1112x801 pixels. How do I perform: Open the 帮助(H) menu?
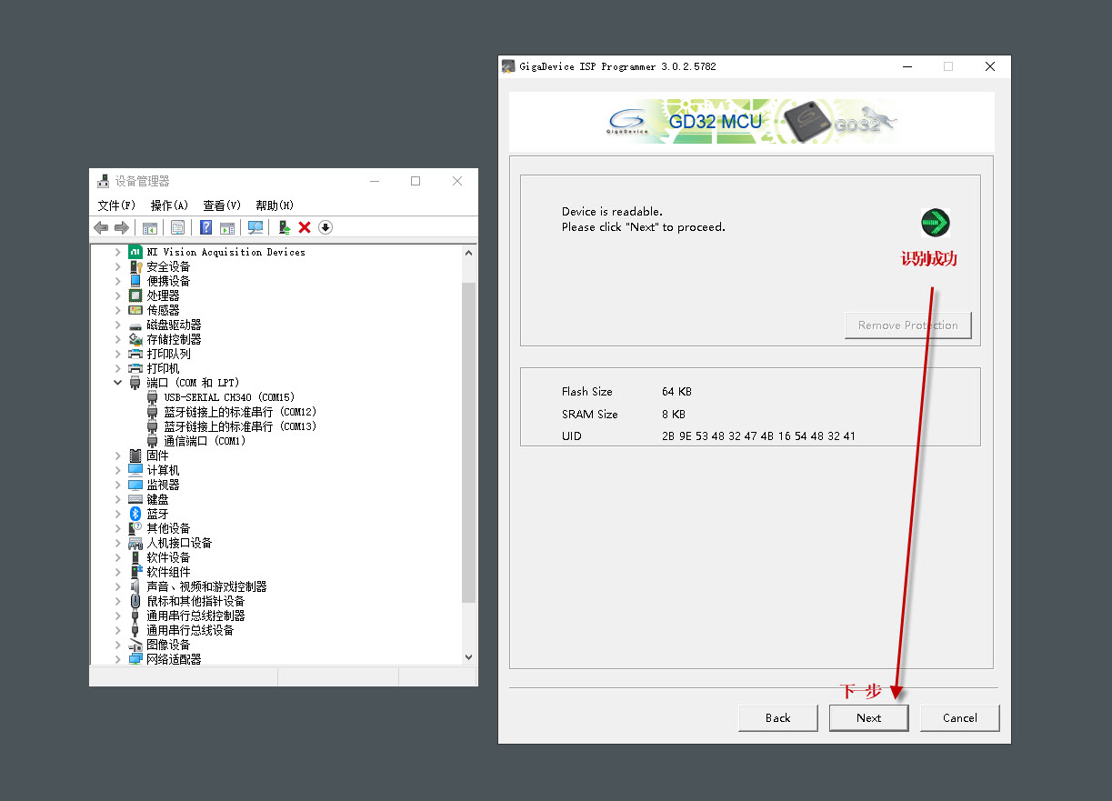point(275,205)
